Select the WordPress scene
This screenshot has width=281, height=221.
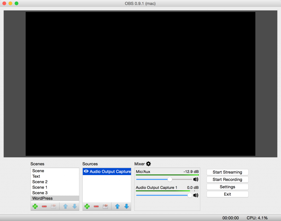coord(55,198)
